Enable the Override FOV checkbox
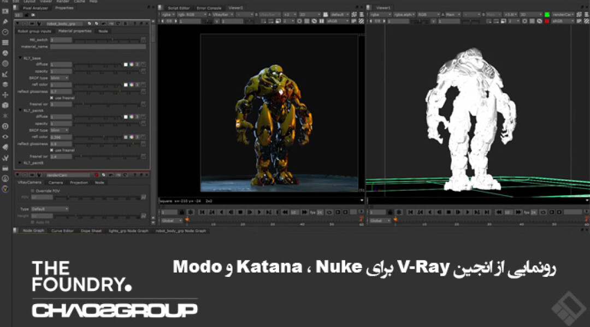The width and height of the screenshot is (590, 327). (32, 191)
